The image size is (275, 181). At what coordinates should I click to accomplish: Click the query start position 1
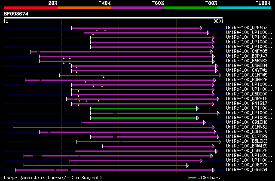(7, 21)
